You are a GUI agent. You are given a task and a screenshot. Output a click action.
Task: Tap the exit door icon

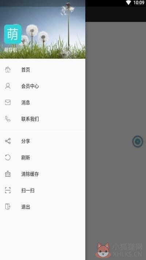click(x=8, y=207)
